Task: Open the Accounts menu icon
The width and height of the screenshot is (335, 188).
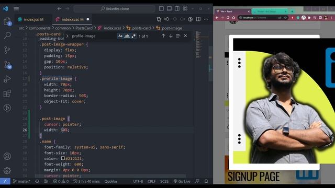Action: click(x=7, y=156)
